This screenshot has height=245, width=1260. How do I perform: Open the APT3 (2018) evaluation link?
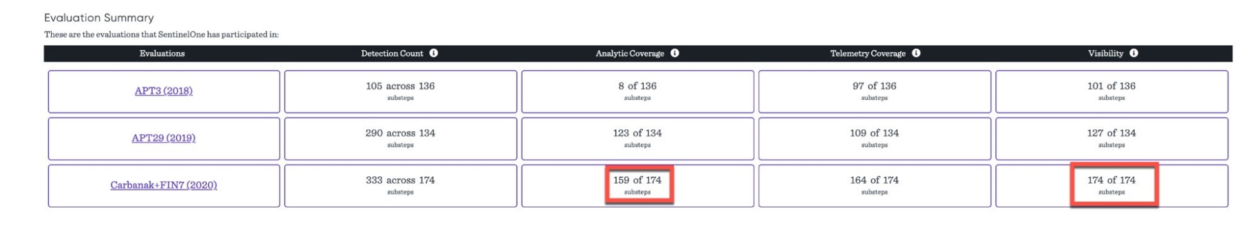(163, 91)
